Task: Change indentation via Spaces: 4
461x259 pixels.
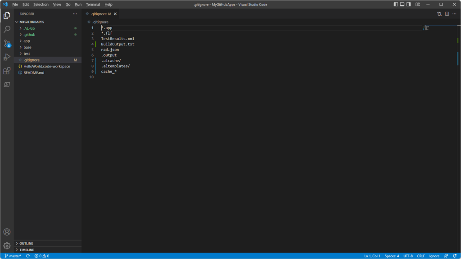Action: click(392, 256)
